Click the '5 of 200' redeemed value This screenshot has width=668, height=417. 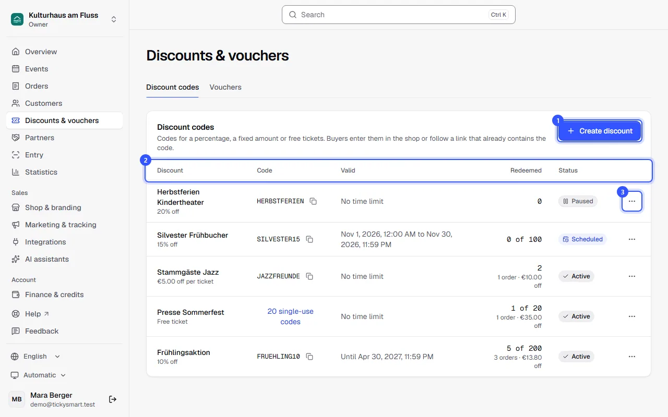coord(524,348)
